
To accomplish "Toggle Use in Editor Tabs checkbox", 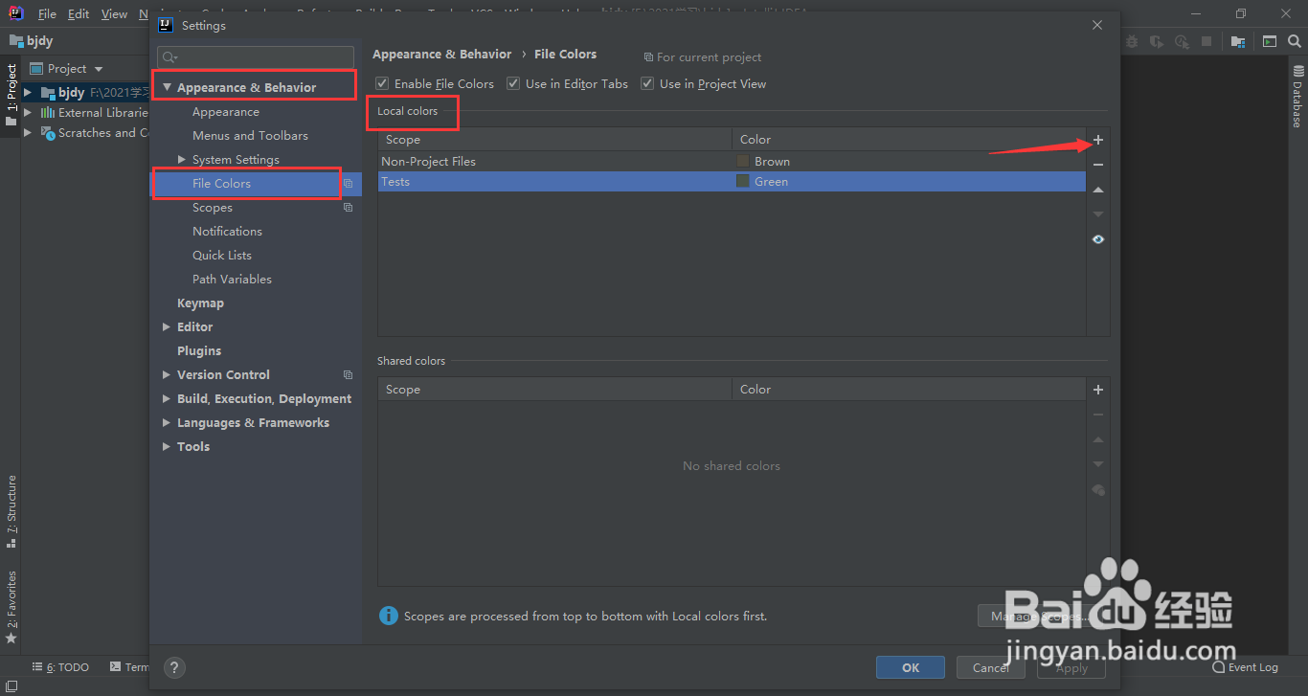I will 513,84.
